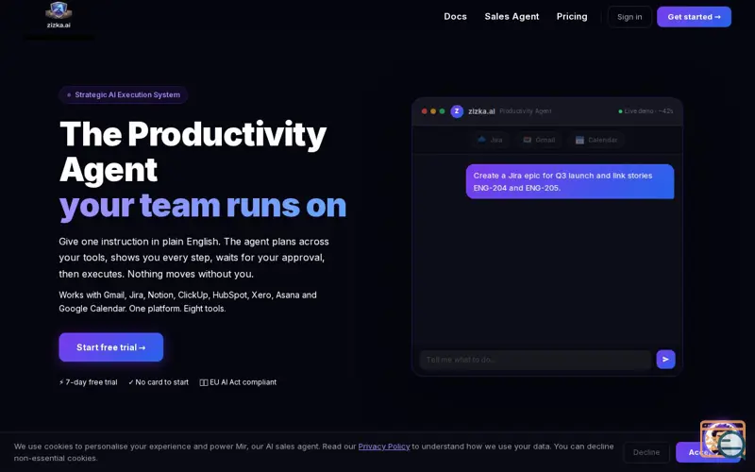The width and height of the screenshot is (755, 472).
Task: Select the Jira tab in demo
Action: [490, 140]
